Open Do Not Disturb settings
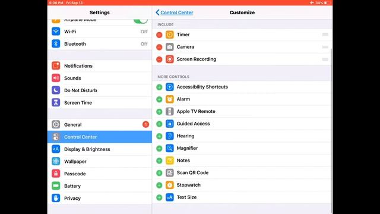The image size is (380, 214). pyautogui.click(x=100, y=90)
